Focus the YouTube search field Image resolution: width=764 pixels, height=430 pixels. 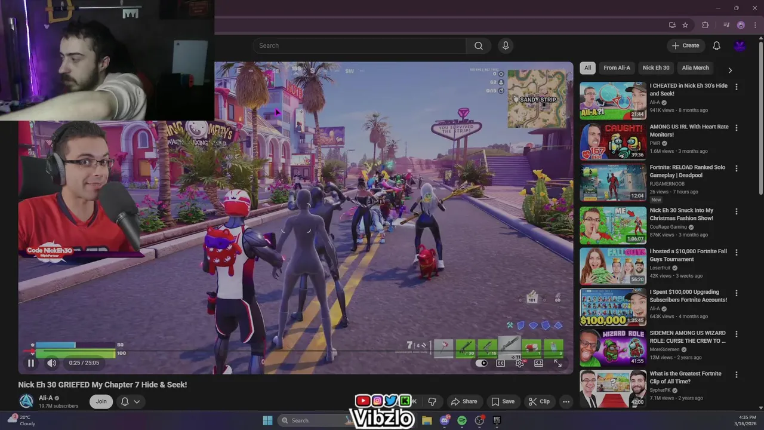pyautogui.click(x=359, y=45)
